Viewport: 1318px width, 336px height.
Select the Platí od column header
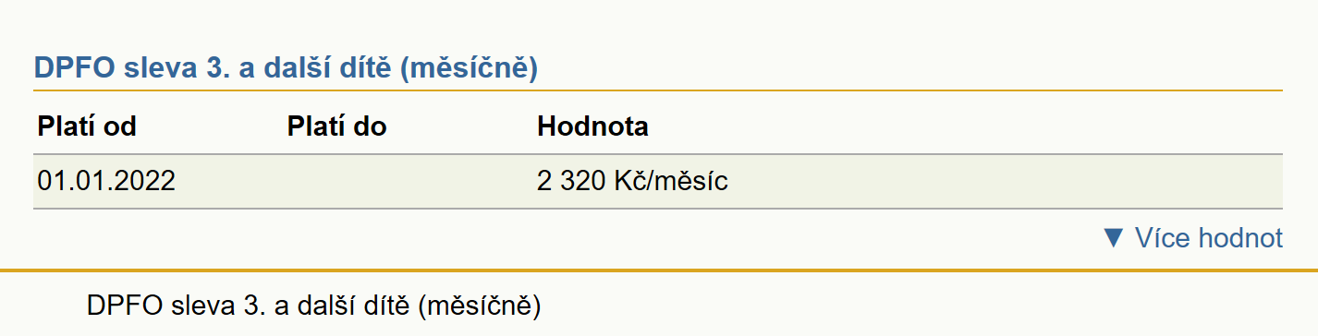coord(87,126)
